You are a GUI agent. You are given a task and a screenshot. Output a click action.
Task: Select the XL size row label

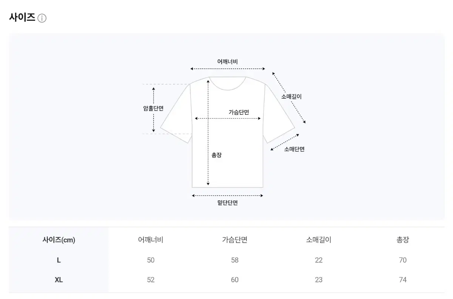point(59,280)
